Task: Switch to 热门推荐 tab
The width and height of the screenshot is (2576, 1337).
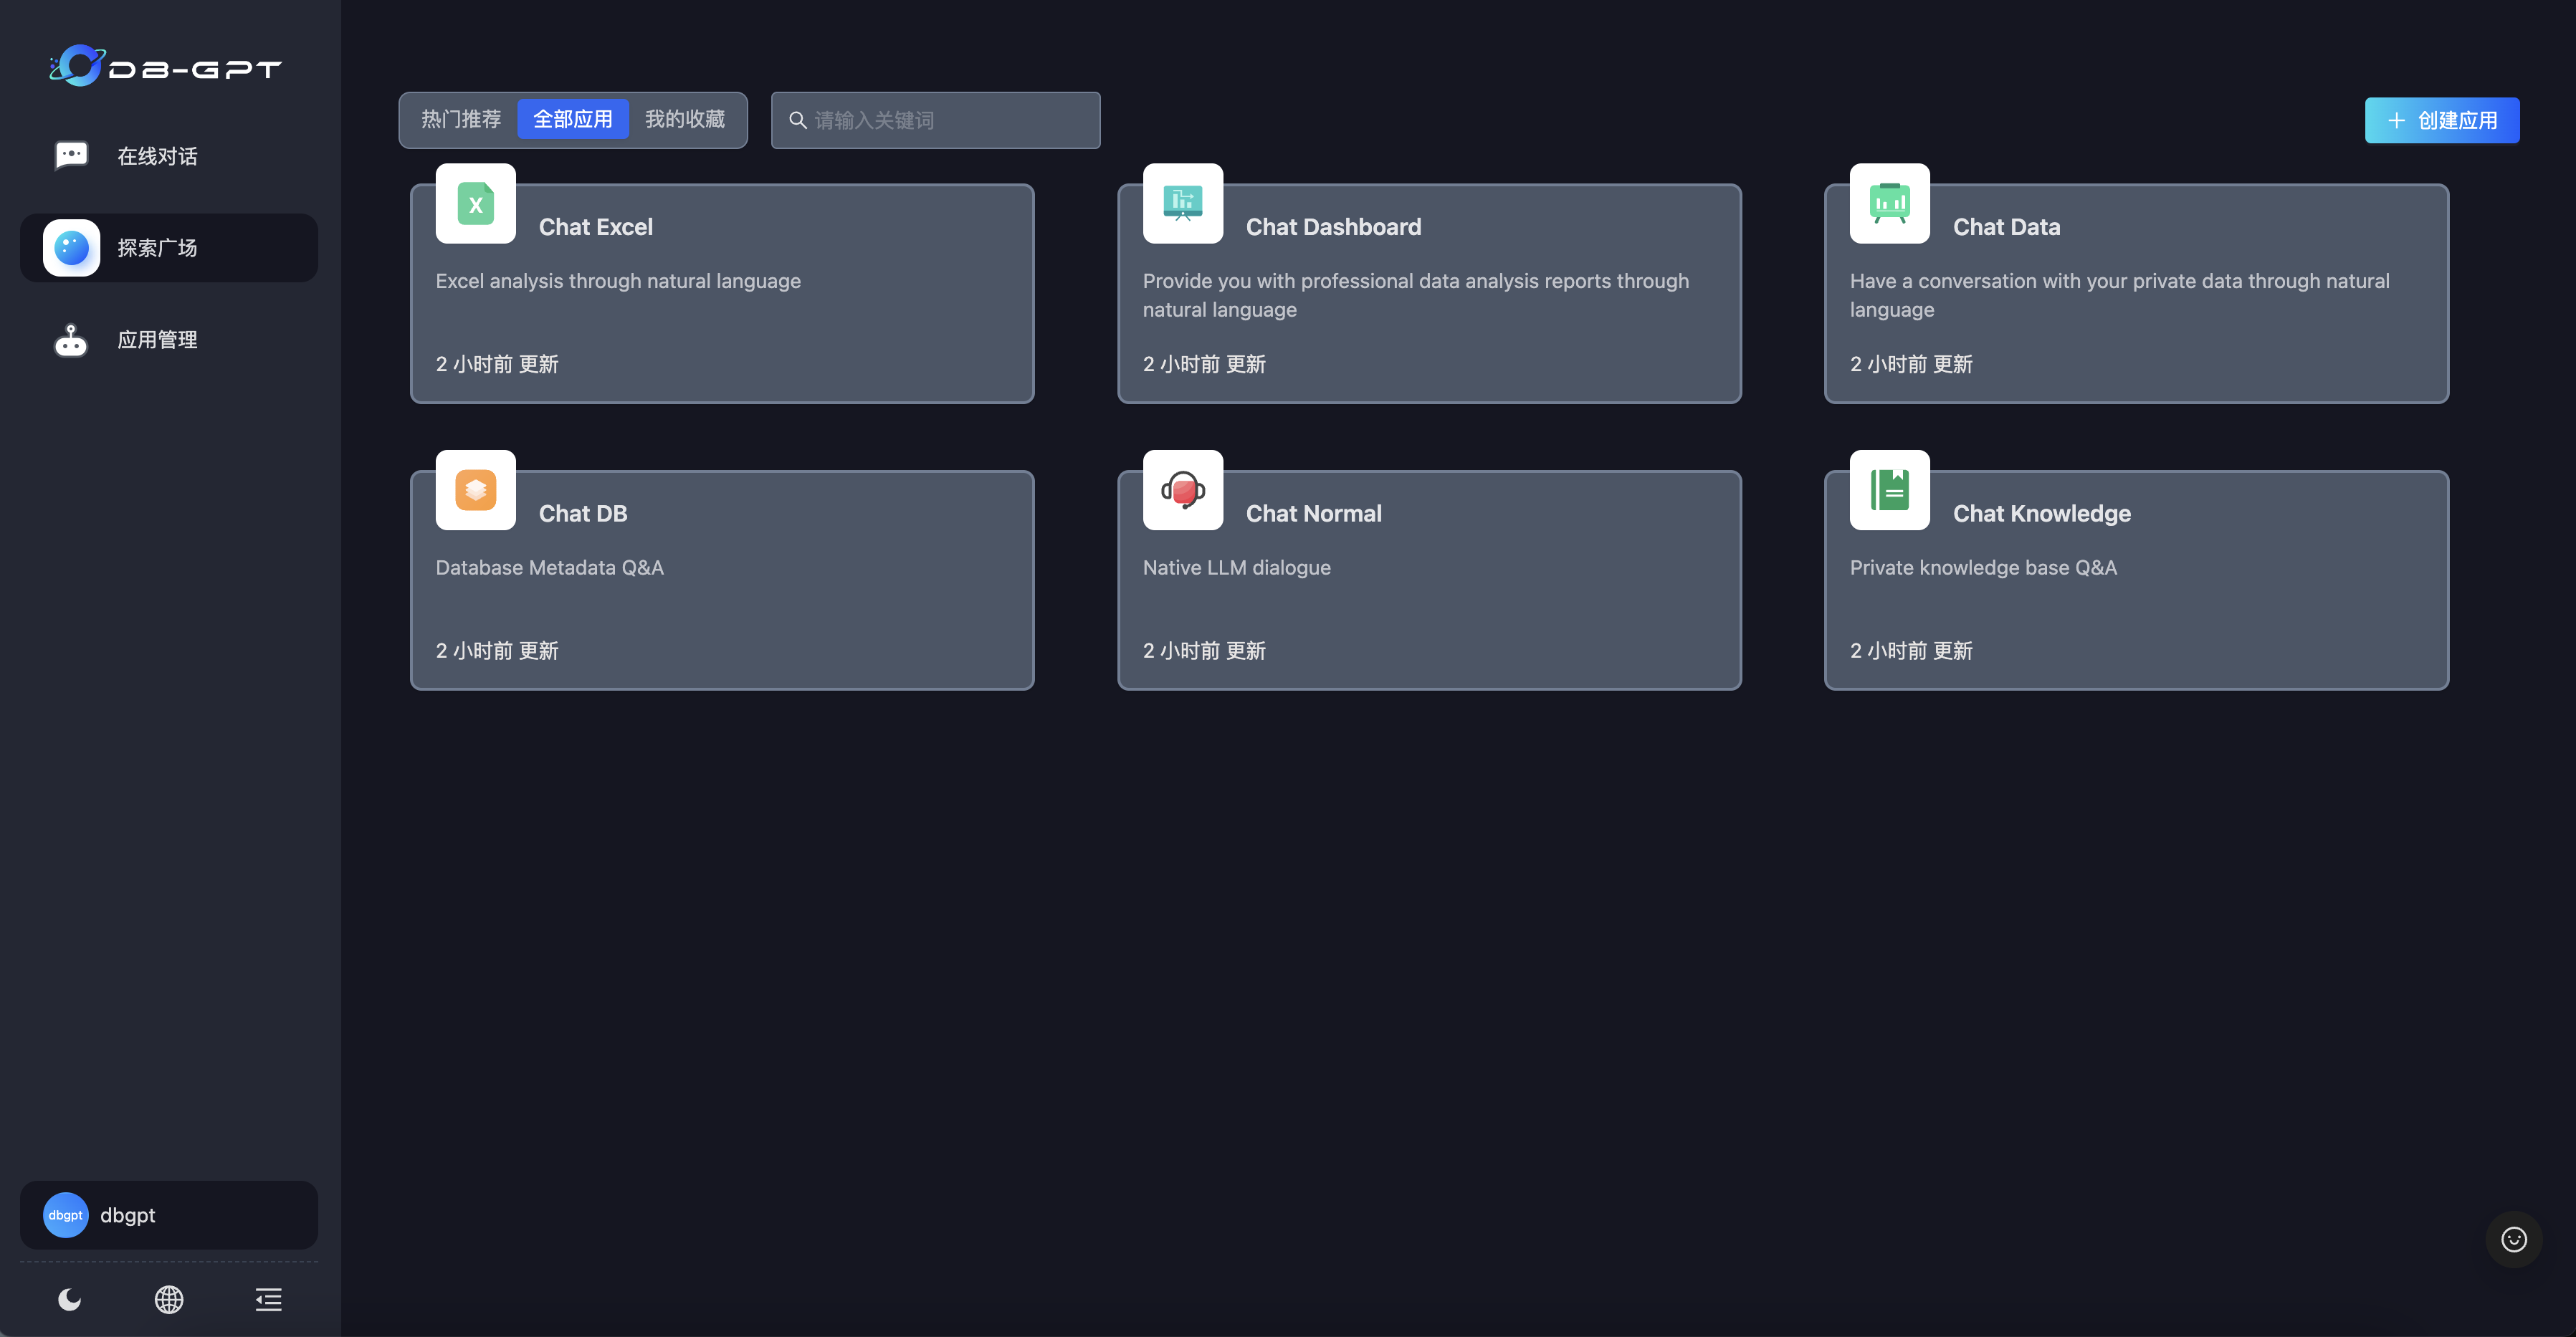Action: pyautogui.click(x=461, y=120)
